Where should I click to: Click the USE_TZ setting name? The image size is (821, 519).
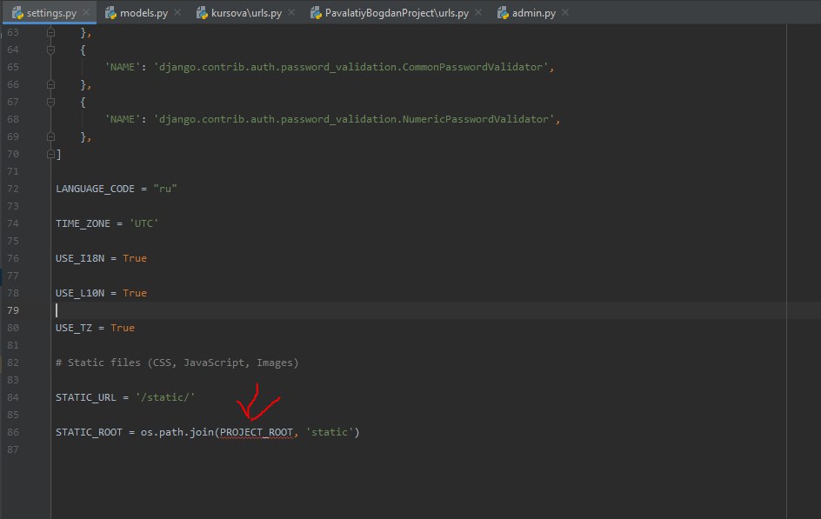[73, 328]
